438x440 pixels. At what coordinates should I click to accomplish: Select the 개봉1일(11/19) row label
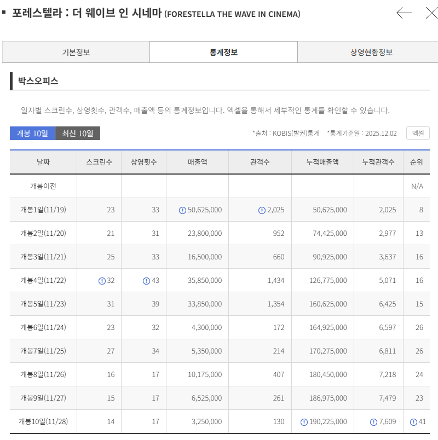pos(43,210)
